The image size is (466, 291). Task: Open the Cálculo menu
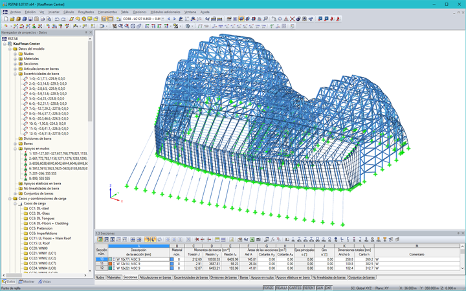pyautogui.click(x=69, y=12)
